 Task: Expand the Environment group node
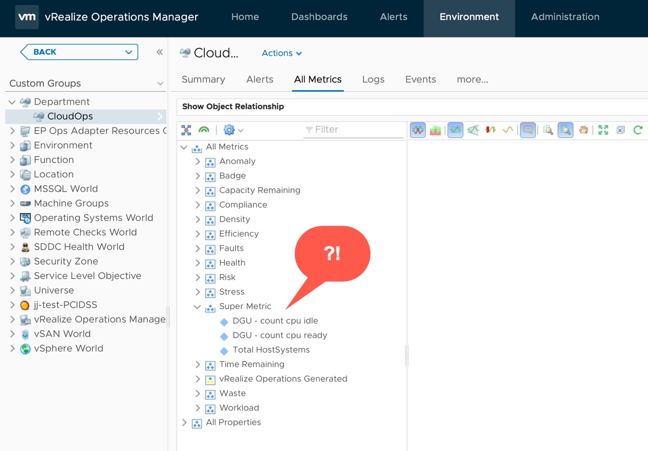point(12,146)
